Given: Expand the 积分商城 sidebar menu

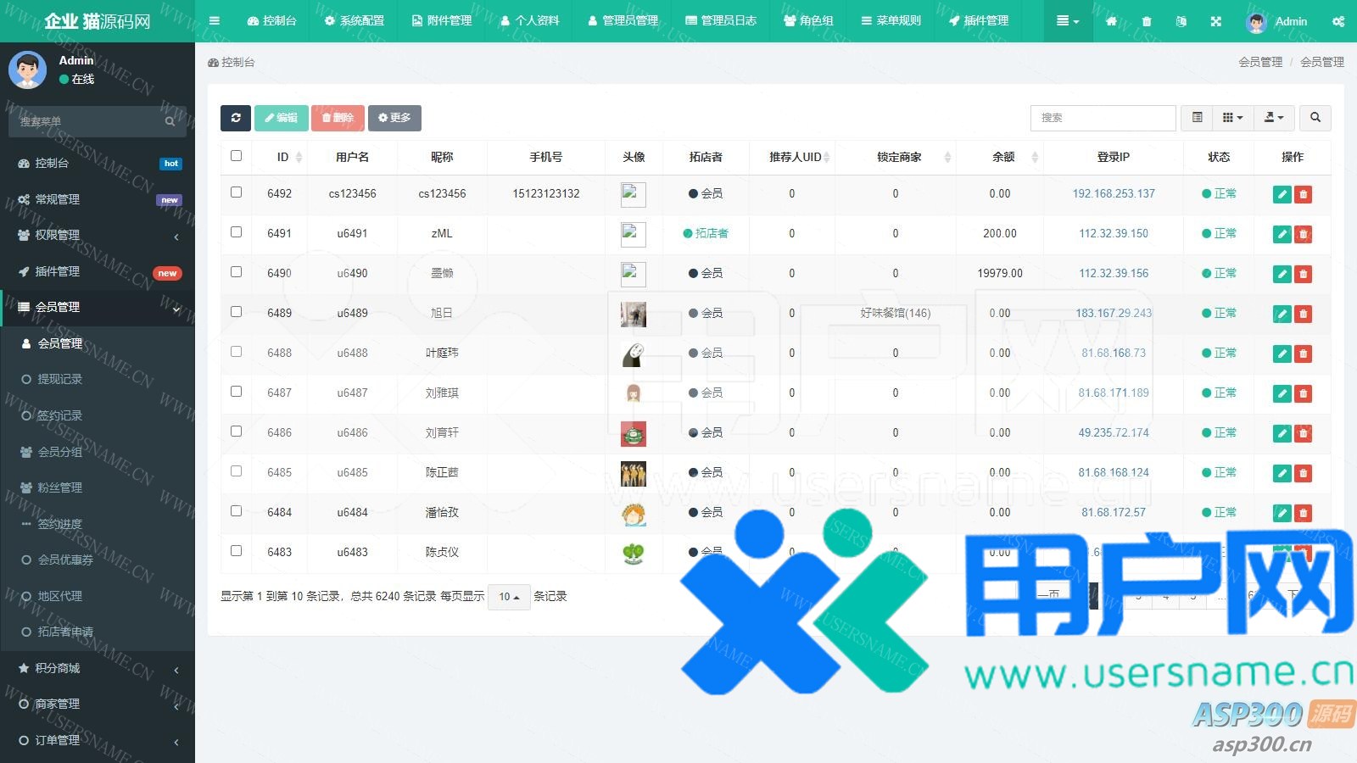Looking at the screenshot, I should 97,668.
